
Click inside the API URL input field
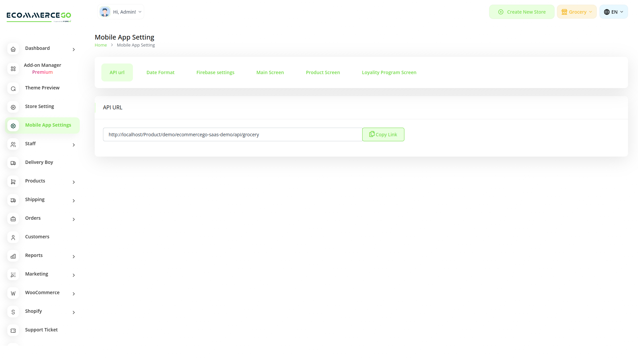click(x=233, y=134)
